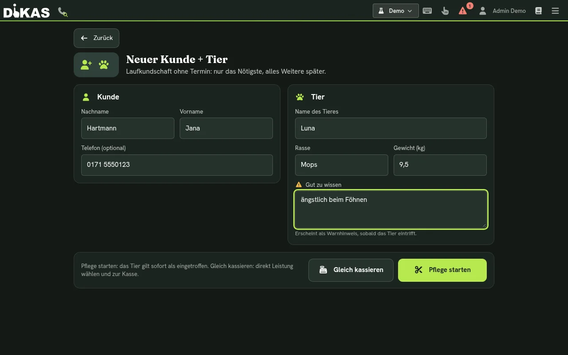Open the Demo environment dropdown

(x=395, y=11)
